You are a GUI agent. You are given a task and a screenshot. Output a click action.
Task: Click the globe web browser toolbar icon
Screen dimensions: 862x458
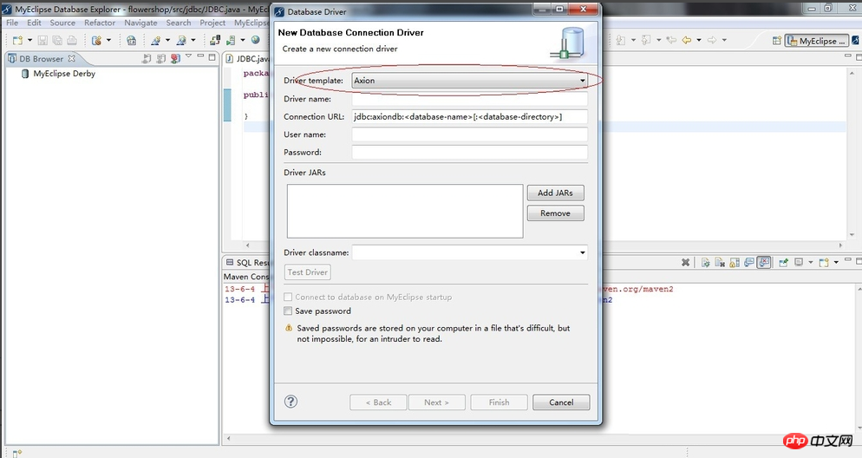tap(255, 41)
